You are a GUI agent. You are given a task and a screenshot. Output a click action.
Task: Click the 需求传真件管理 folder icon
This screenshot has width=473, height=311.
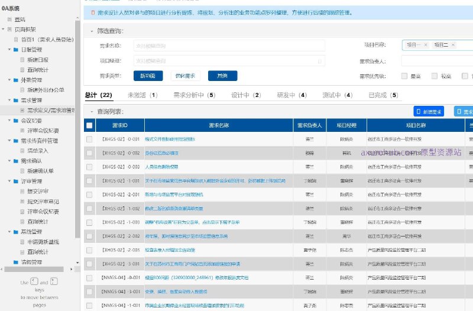click(16, 141)
